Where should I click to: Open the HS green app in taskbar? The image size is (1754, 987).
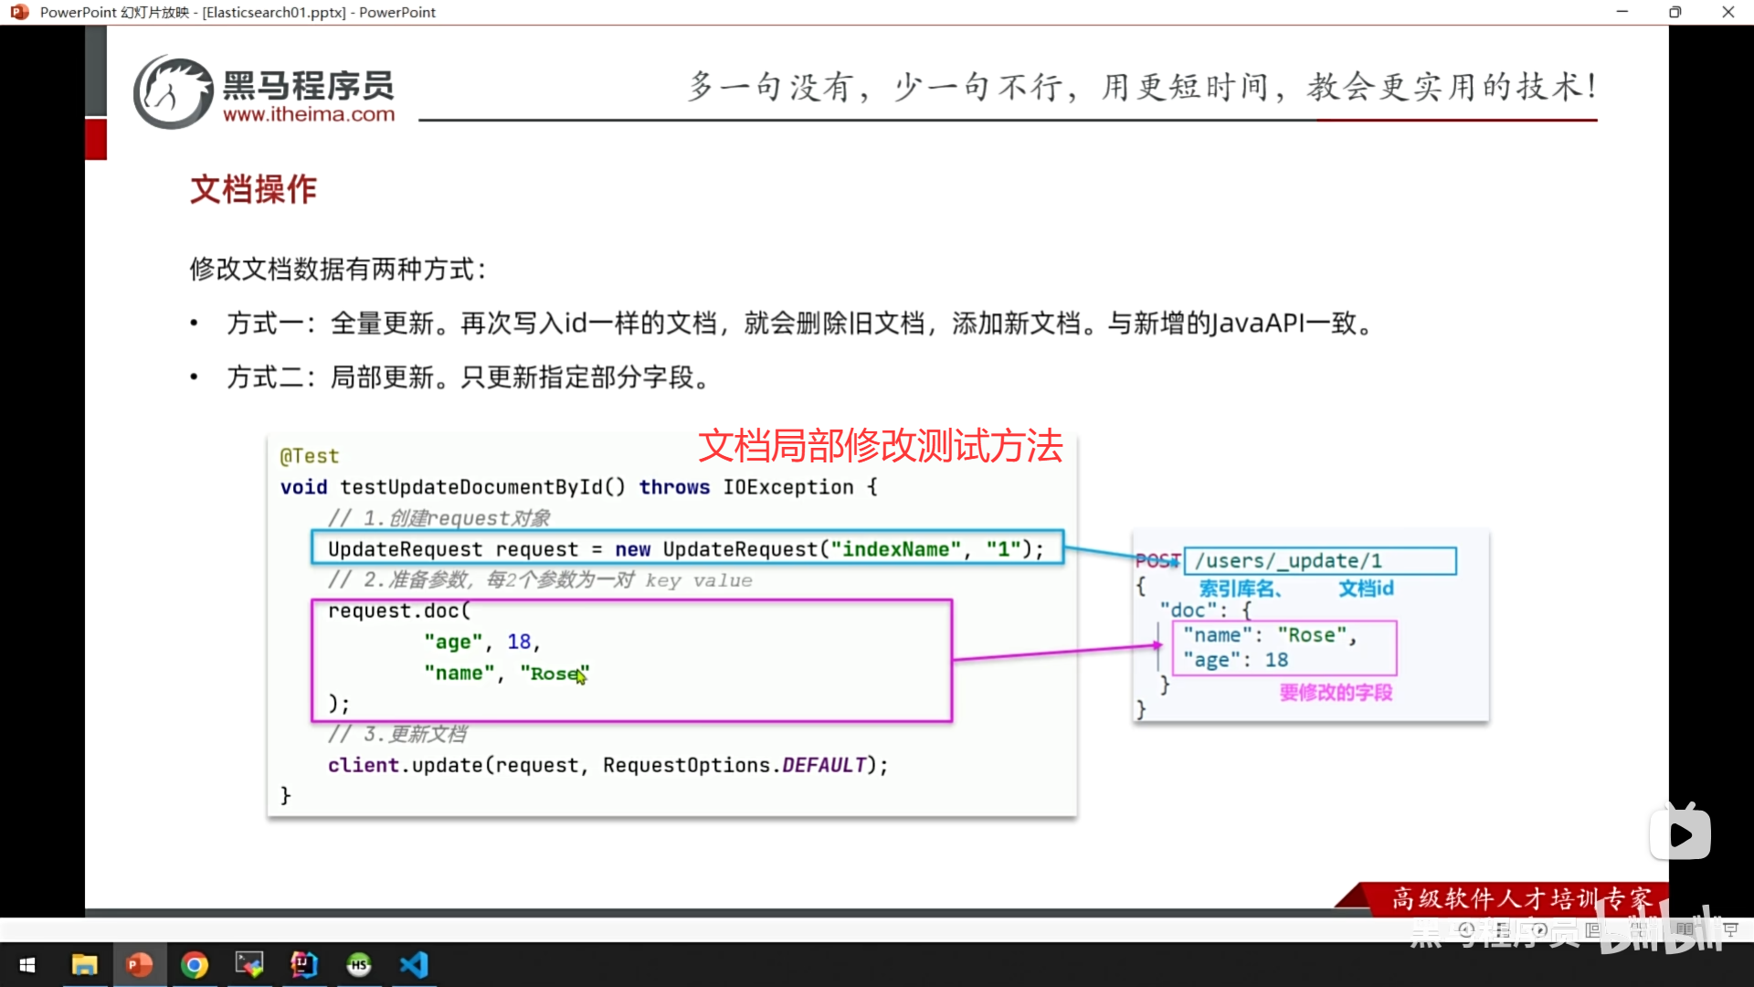coord(359,965)
